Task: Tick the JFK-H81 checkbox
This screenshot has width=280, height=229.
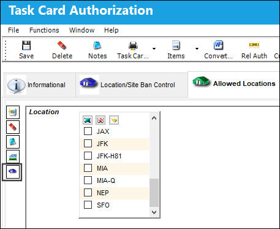Action: point(88,156)
